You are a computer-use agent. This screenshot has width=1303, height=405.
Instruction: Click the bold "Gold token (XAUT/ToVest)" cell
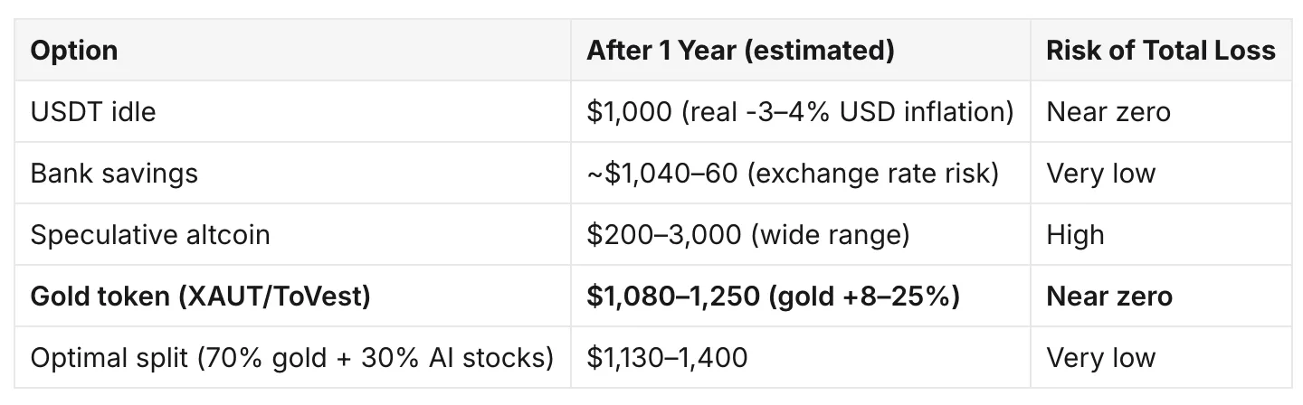click(x=201, y=296)
